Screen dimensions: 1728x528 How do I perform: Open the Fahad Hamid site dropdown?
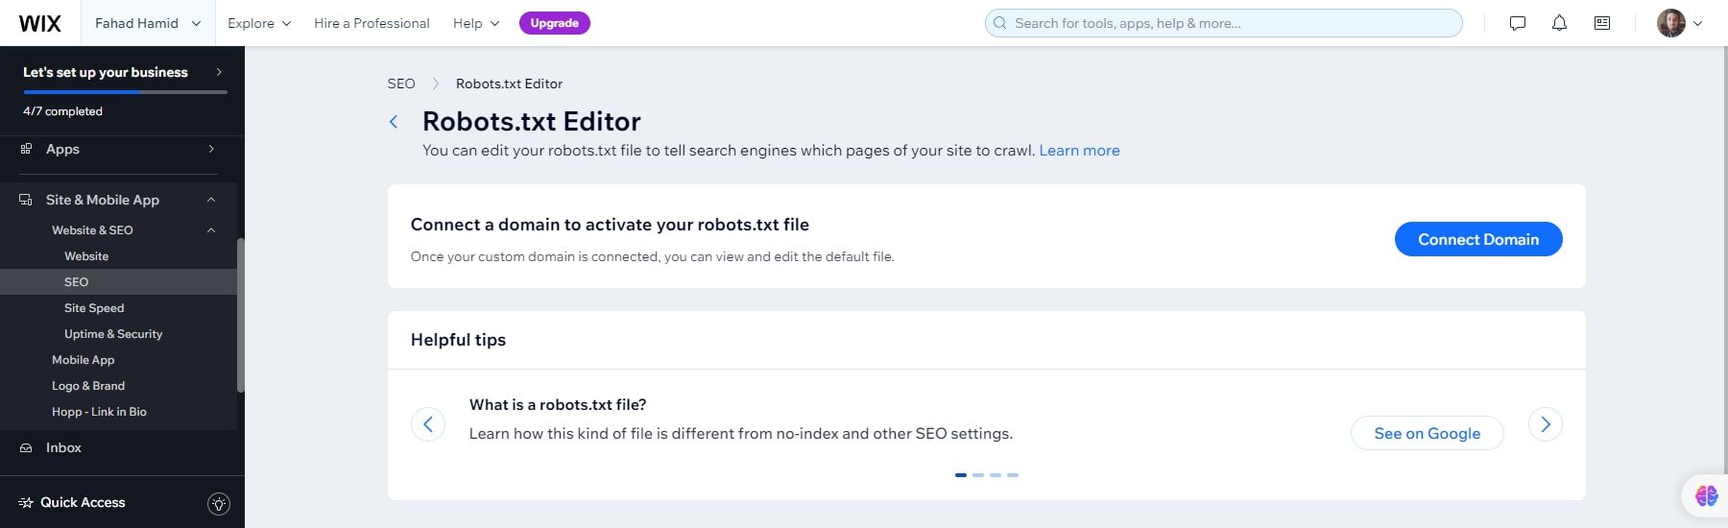pyautogui.click(x=147, y=23)
